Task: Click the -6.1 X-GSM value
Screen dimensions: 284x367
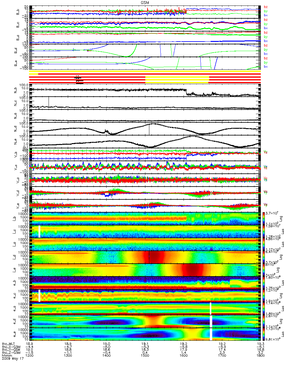Action: tap(260, 346)
